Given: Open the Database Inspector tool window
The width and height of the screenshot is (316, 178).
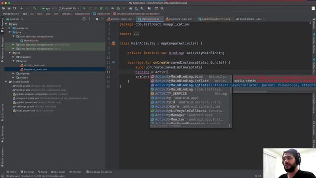Looking at the screenshot, I should coord(99,172).
